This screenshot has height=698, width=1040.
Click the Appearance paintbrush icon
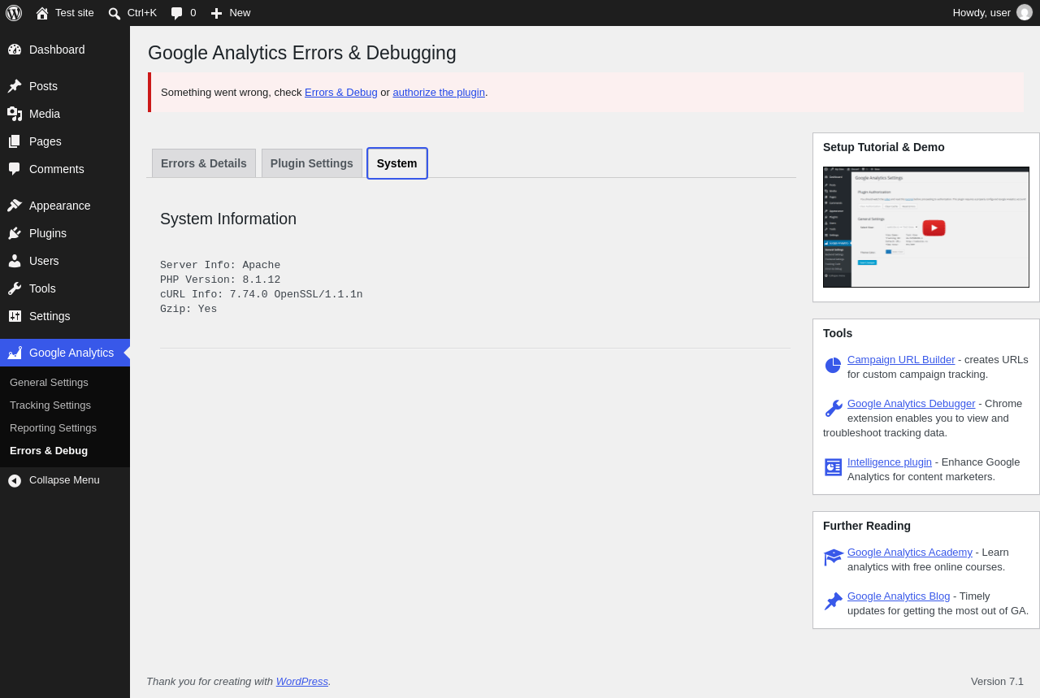point(15,206)
